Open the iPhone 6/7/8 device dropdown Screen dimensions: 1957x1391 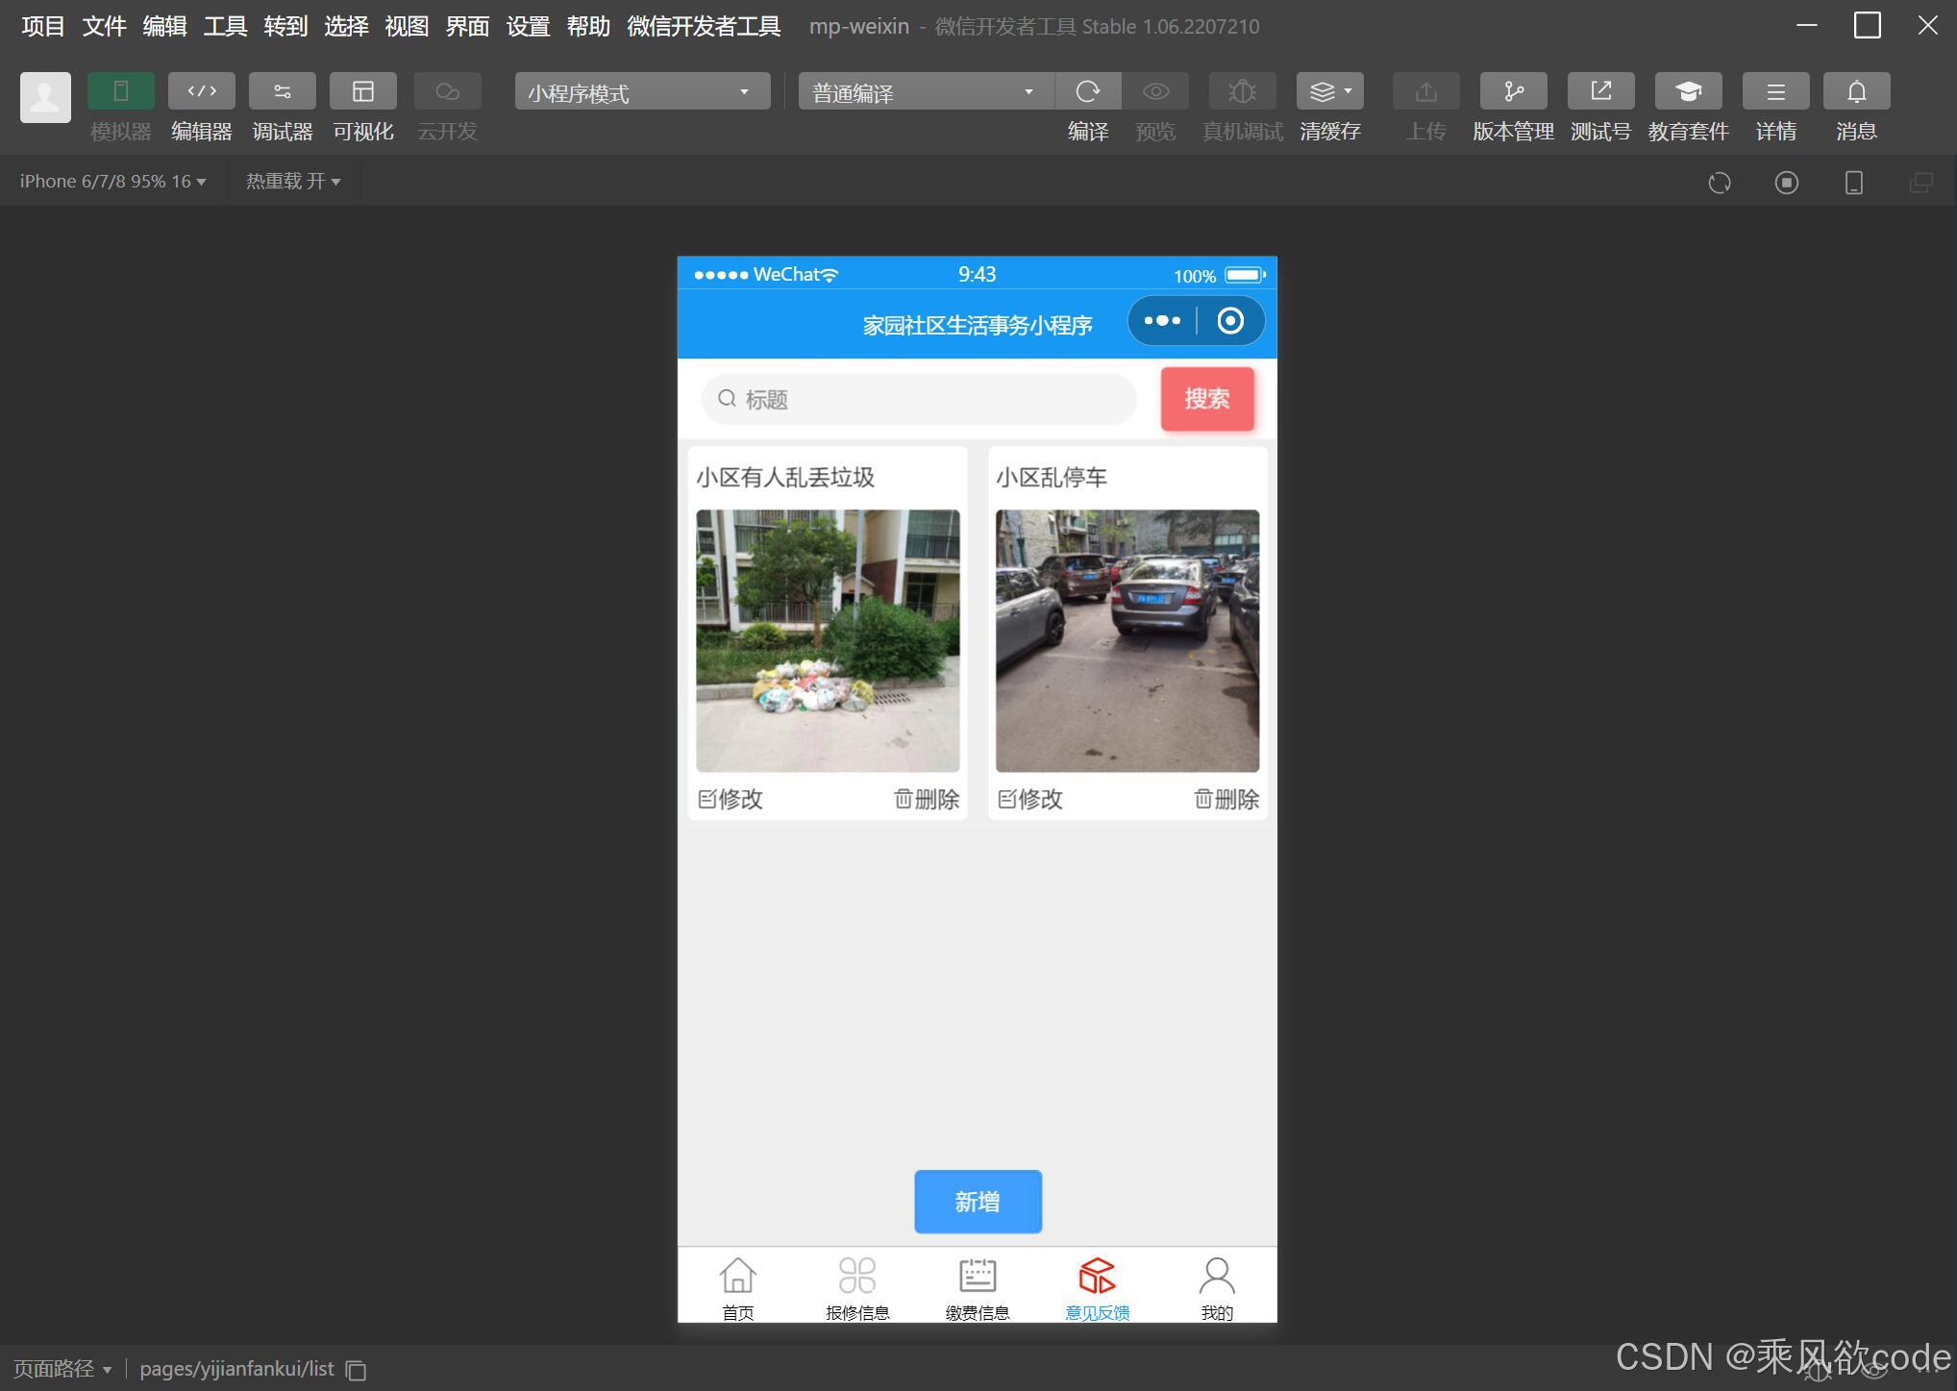pos(112,182)
